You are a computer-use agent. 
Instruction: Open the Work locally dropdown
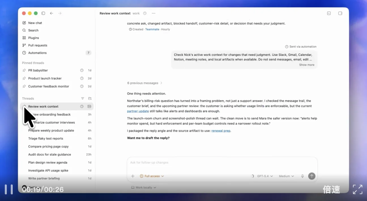144,187
